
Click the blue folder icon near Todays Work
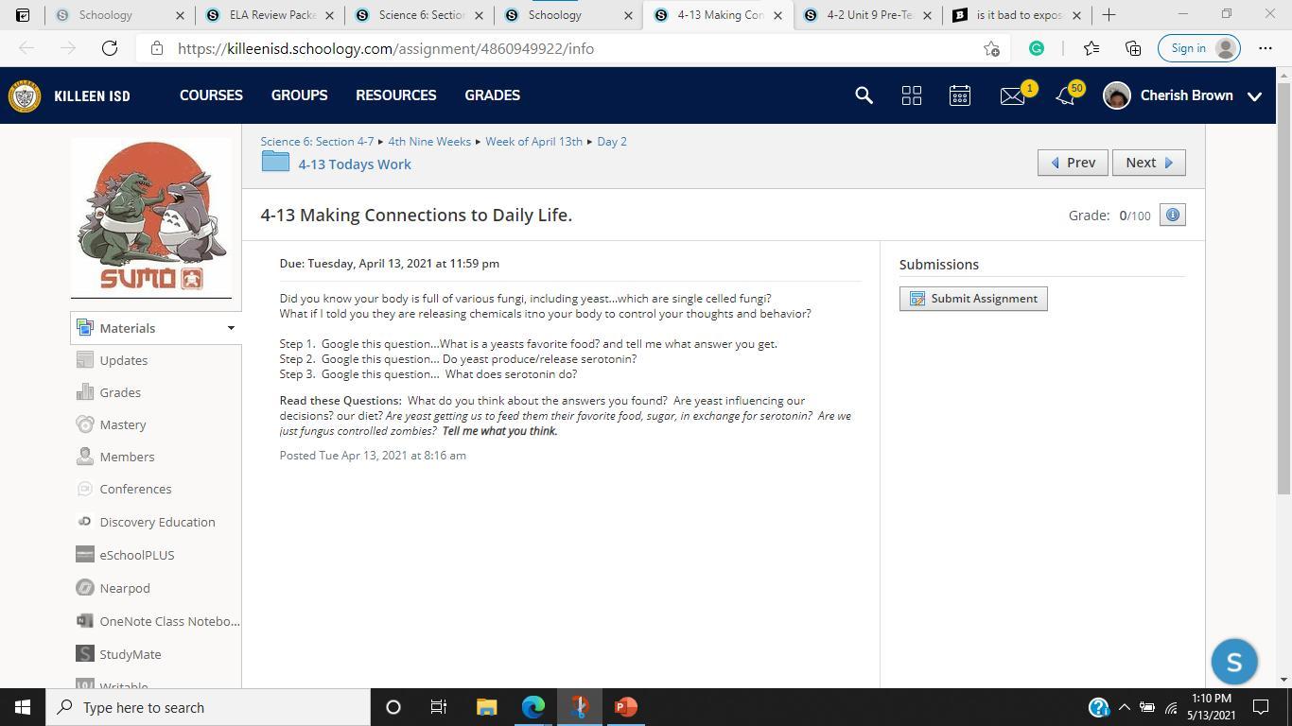[x=275, y=162]
